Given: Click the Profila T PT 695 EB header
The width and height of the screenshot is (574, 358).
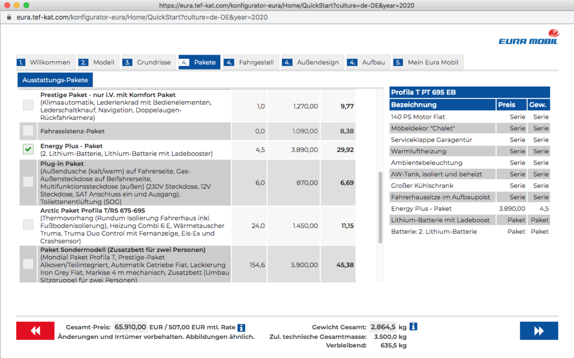Looking at the screenshot, I should pyautogui.click(x=470, y=92).
